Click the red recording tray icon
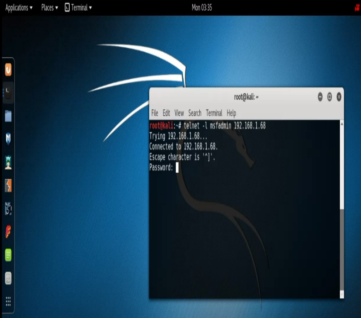This screenshot has width=361, height=318. pyautogui.click(x=358, y=8)
